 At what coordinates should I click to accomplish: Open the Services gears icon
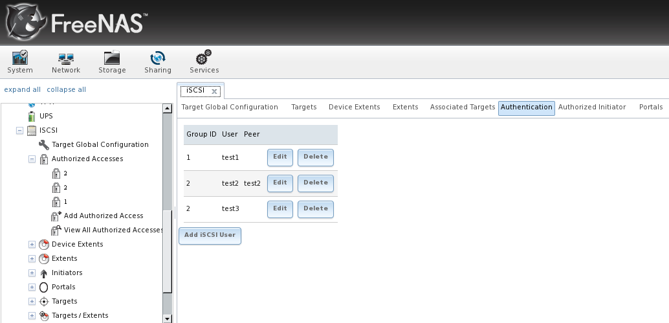click(204, 57)
